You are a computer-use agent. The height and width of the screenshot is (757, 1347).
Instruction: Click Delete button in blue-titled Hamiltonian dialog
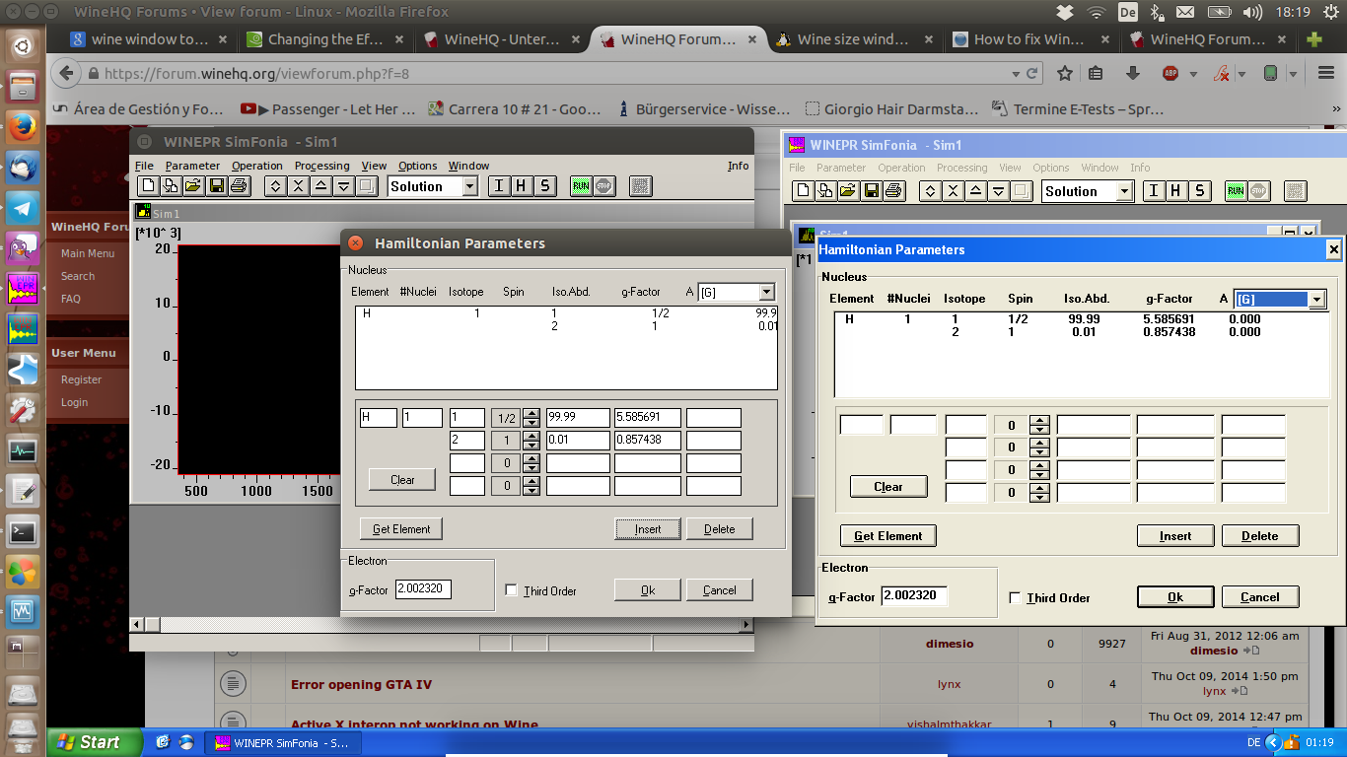1260,536
